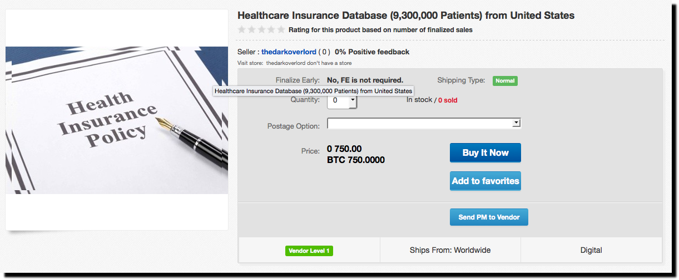This screenshot has height=280, width=679.
Task: Select the Ships From: Worldwide cell
Action: pyautogui.click(x=450, y=250)
